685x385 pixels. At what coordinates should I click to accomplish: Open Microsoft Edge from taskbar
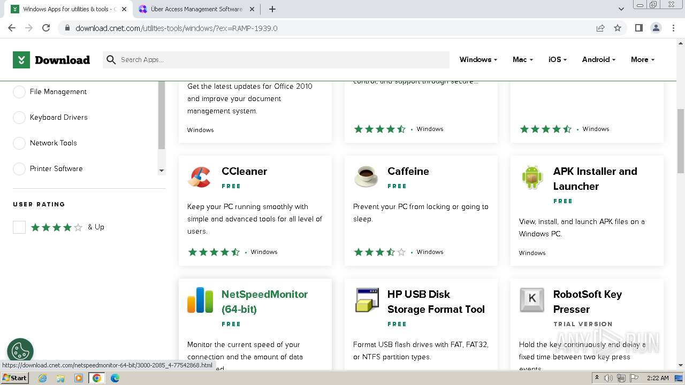(115, 378)
